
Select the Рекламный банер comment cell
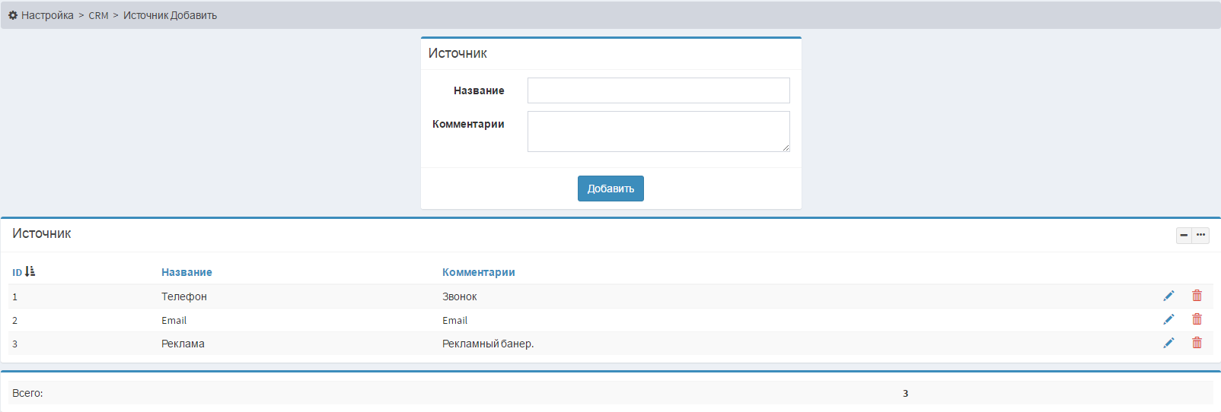click(488, 344)
